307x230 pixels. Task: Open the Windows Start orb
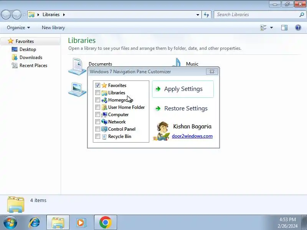10,223
